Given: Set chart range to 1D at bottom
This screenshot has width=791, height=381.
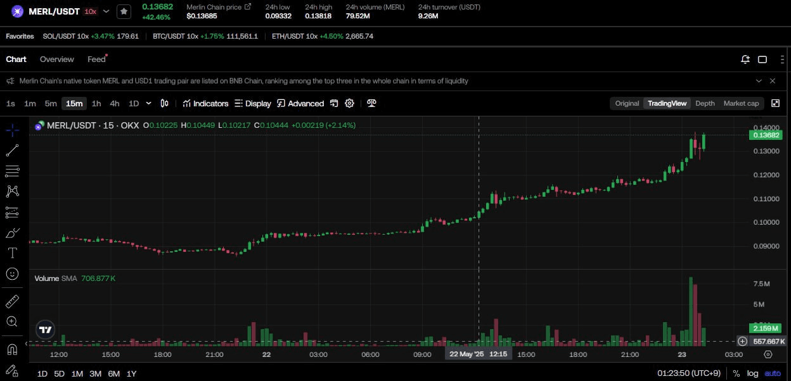Looking at the screenshot, I should 42,373.
